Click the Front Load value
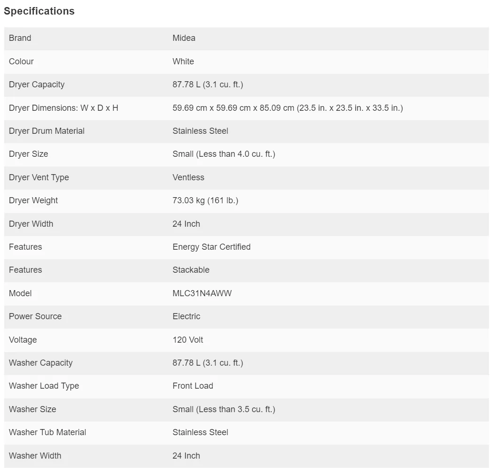This screenshot has height=468, width=490. click(x=193, y=386)
